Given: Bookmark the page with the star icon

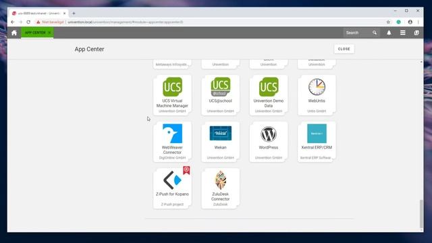Looking at the screenshot, I should [x=388, y=22].
